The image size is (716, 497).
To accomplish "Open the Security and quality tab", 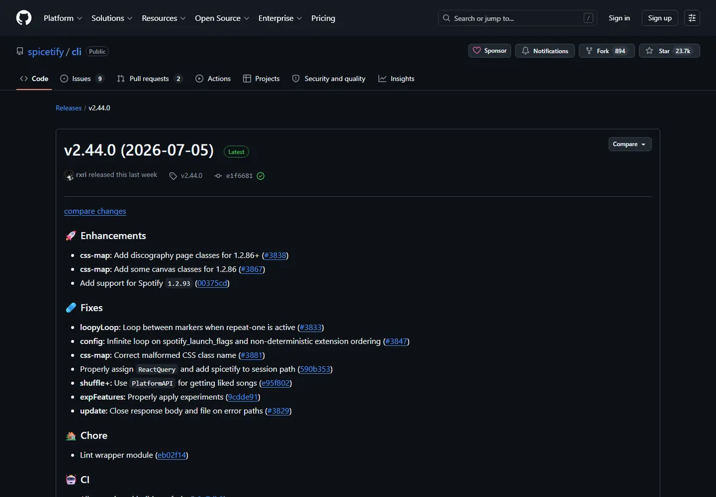I will pyautogui.click(x=329, y=79).
